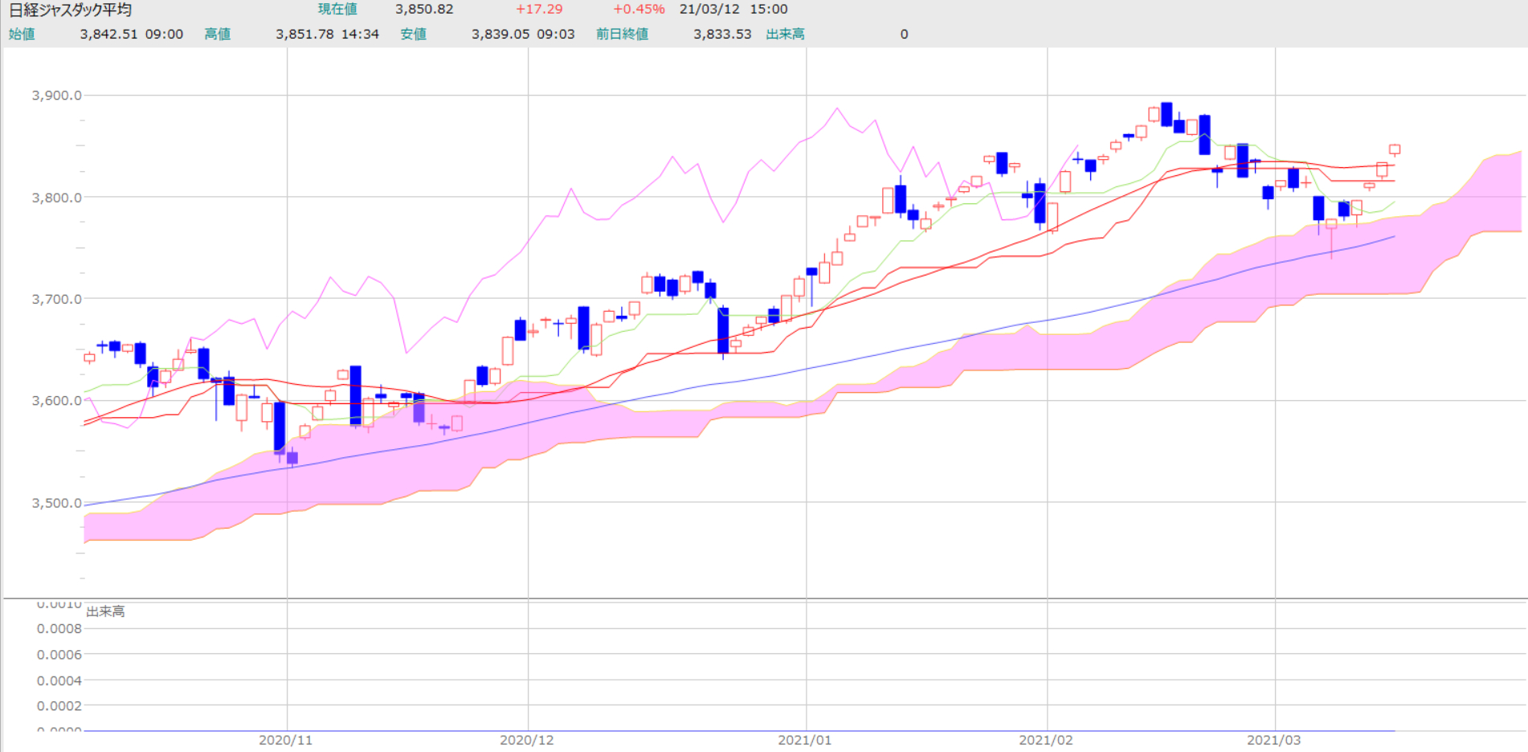
Task: Select the 出来高 label in the header row
Action: 786,35
